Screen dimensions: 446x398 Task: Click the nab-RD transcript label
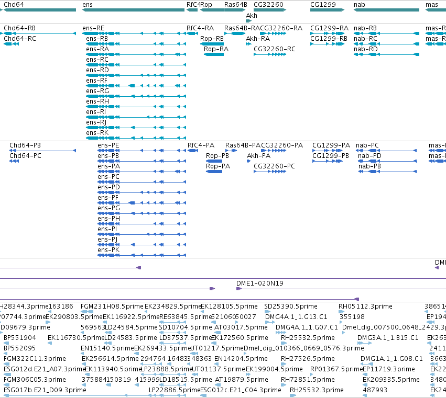365,49
